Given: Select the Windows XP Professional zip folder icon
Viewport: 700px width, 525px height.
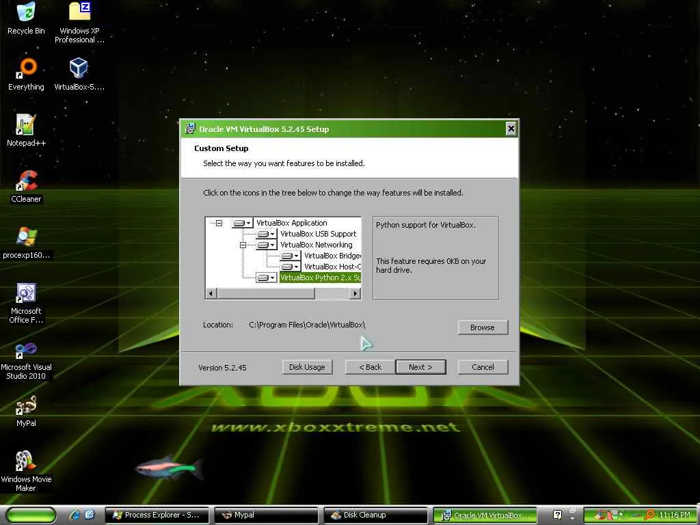Looking at the screenshot, I should tap(79, 23).
